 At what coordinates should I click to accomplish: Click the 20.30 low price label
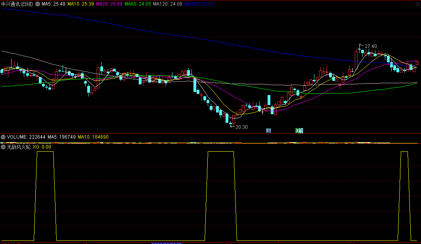pyautogui.click(x=242, y=127)
